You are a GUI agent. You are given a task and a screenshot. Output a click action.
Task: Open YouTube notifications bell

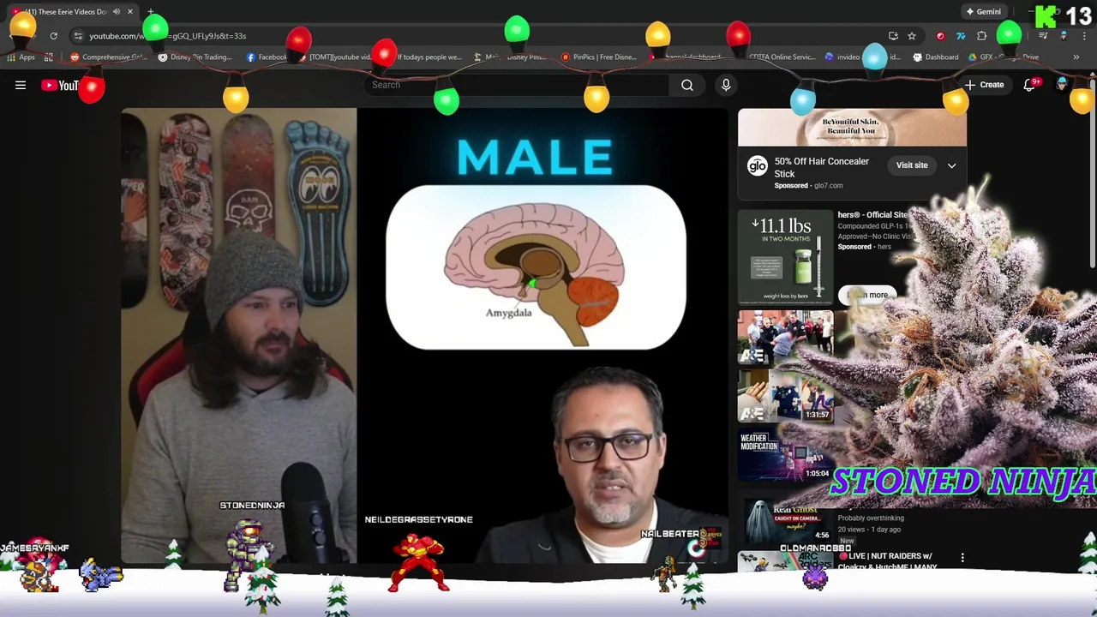pos(1029,85)
